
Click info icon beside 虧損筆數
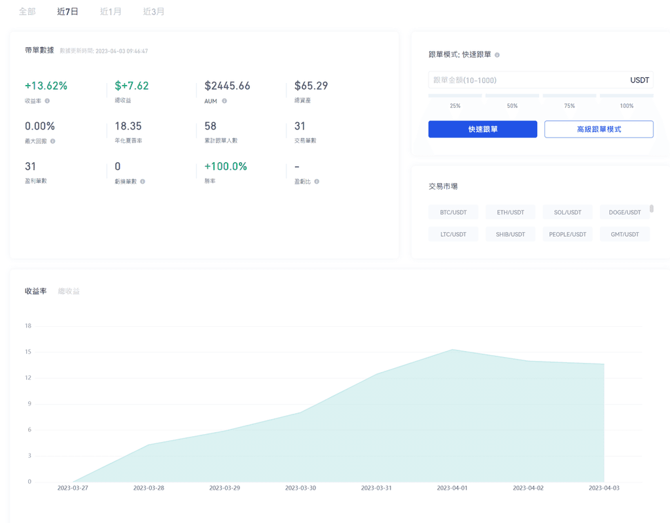pos(143,182)
